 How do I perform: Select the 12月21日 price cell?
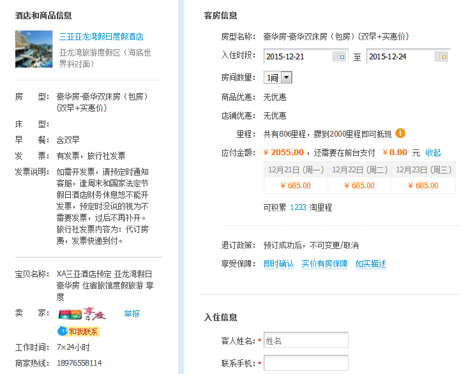click(296, 186)
